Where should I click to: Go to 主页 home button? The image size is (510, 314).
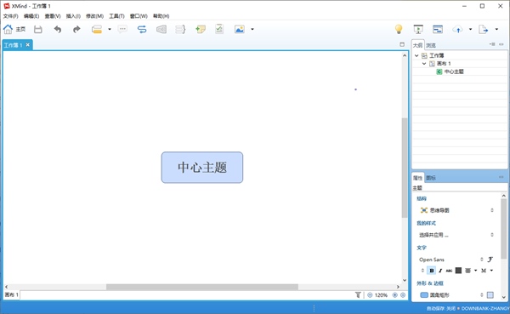pyautogui.click(x=14, y=29)
